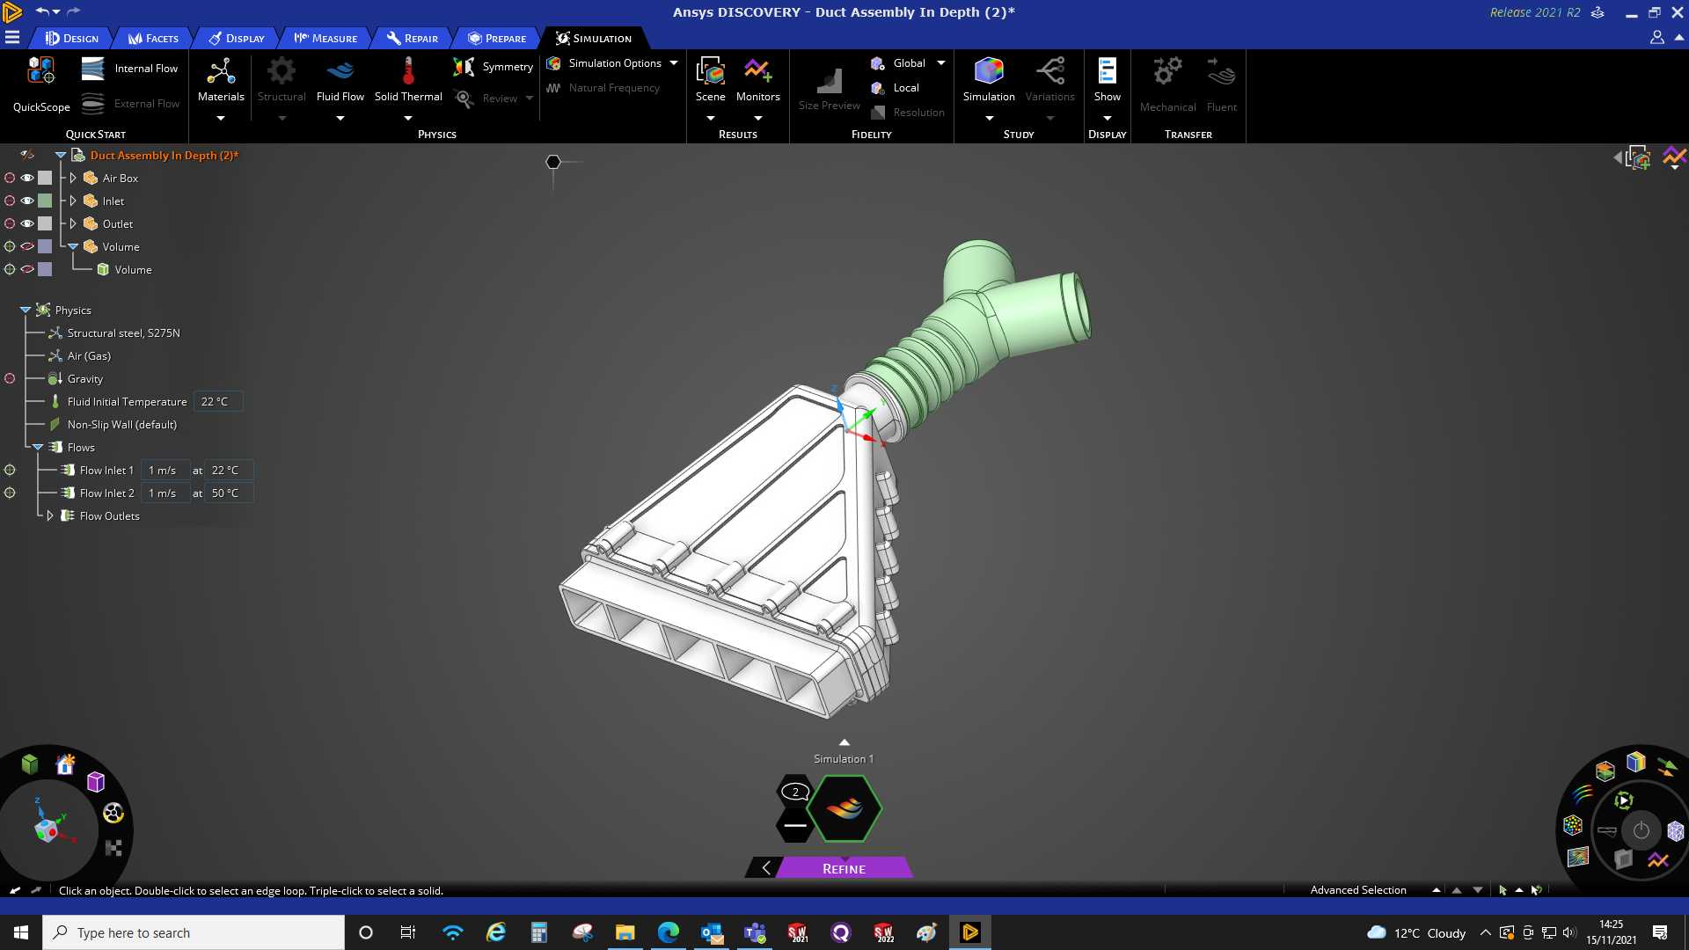This screenshot has height=950, width=1689.
Task: Edit the Fluid Initial Temperature value
Action: (x=217, y=401)
